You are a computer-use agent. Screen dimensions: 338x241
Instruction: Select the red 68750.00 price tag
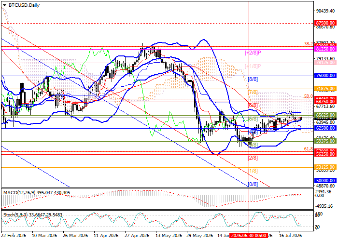tap(325, 101)
